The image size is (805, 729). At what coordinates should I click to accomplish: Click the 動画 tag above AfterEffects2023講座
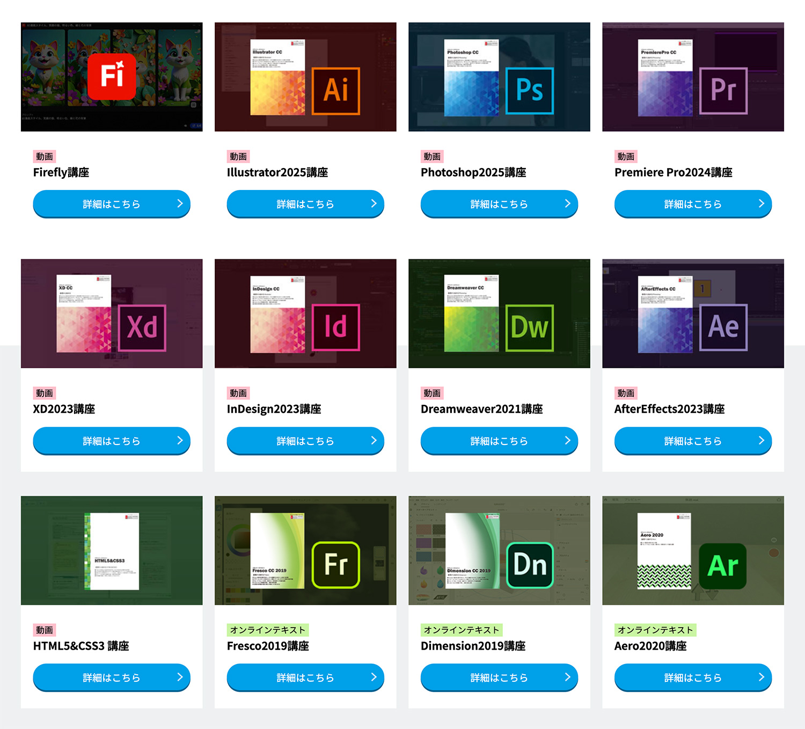click(x=626, y=393)
